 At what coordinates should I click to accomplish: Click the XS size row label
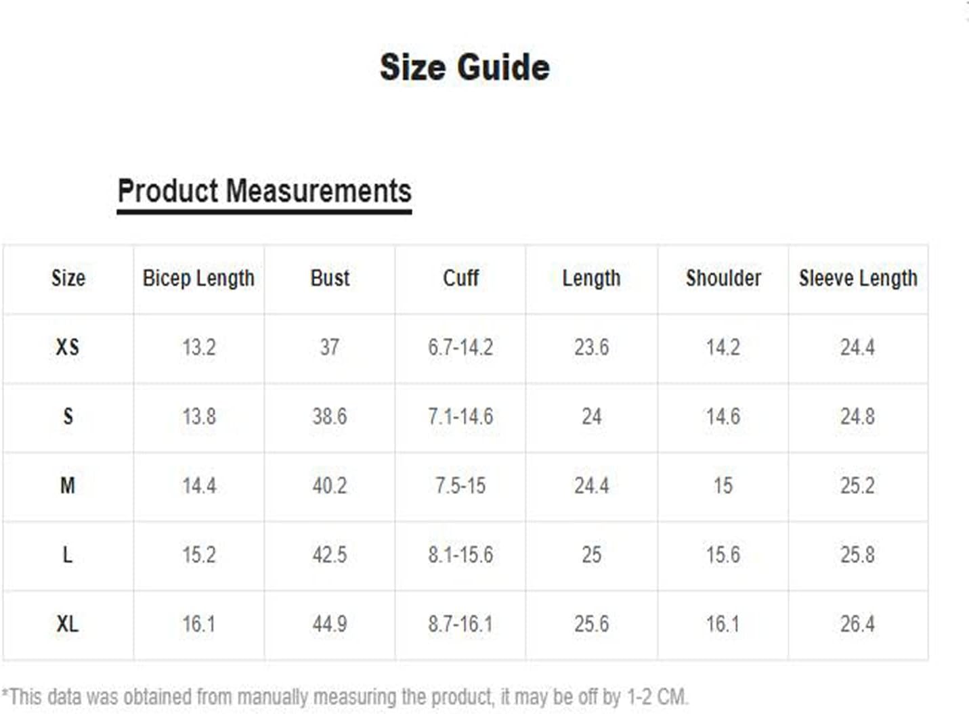click(68, 347)
